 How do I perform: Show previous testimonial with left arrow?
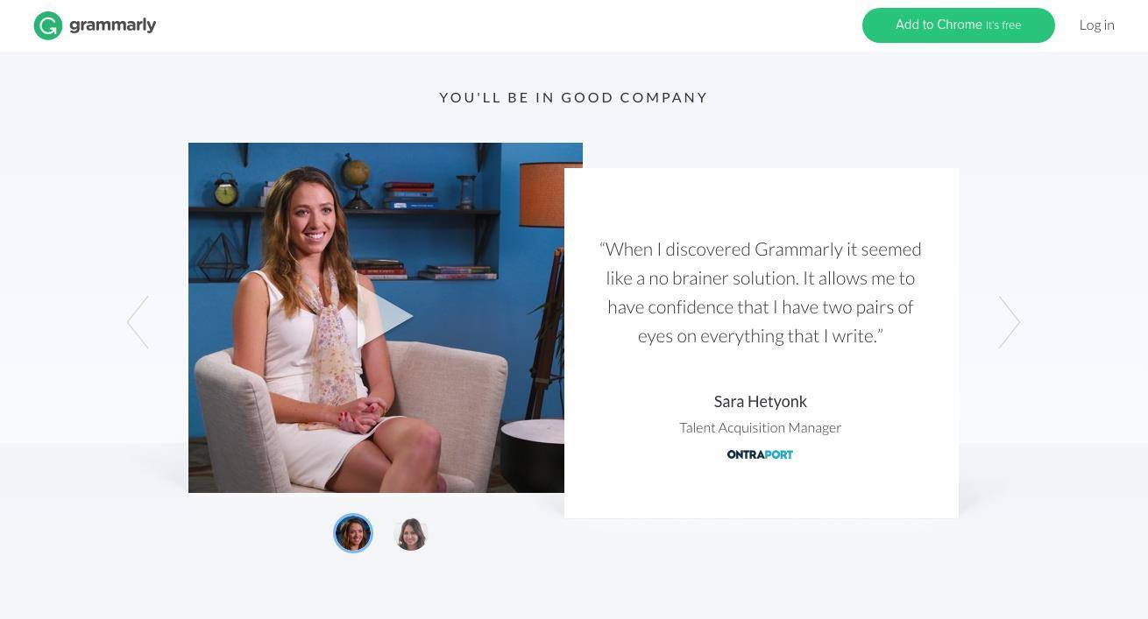138,321
